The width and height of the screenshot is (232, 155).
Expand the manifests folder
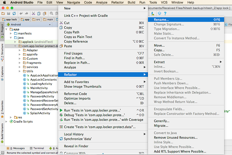11,33
